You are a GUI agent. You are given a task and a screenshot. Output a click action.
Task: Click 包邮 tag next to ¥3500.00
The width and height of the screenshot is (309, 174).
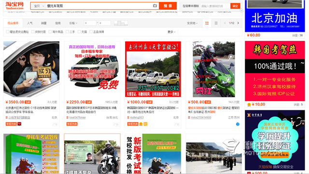[28, 102]
